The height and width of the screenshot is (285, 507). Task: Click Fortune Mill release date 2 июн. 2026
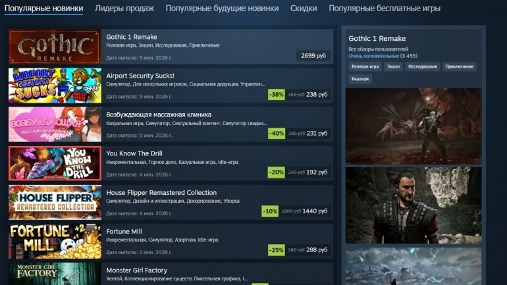click(140, 252)
